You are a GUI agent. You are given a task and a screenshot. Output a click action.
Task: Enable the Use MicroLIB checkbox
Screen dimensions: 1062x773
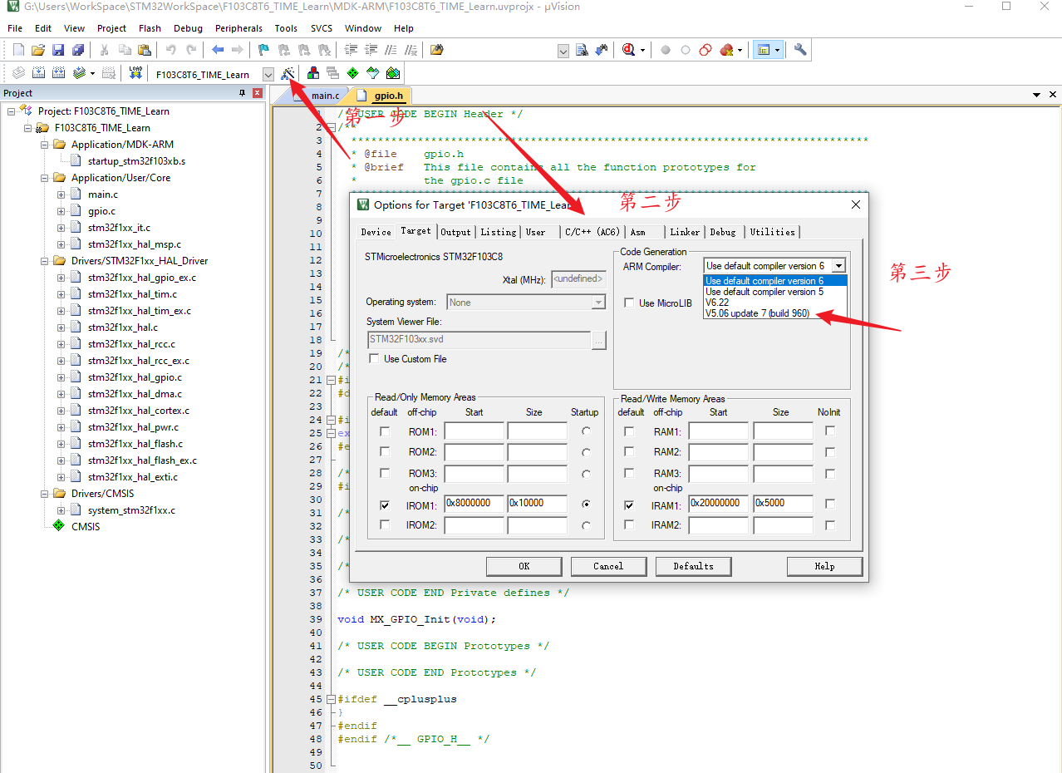(x=629, y=303)
